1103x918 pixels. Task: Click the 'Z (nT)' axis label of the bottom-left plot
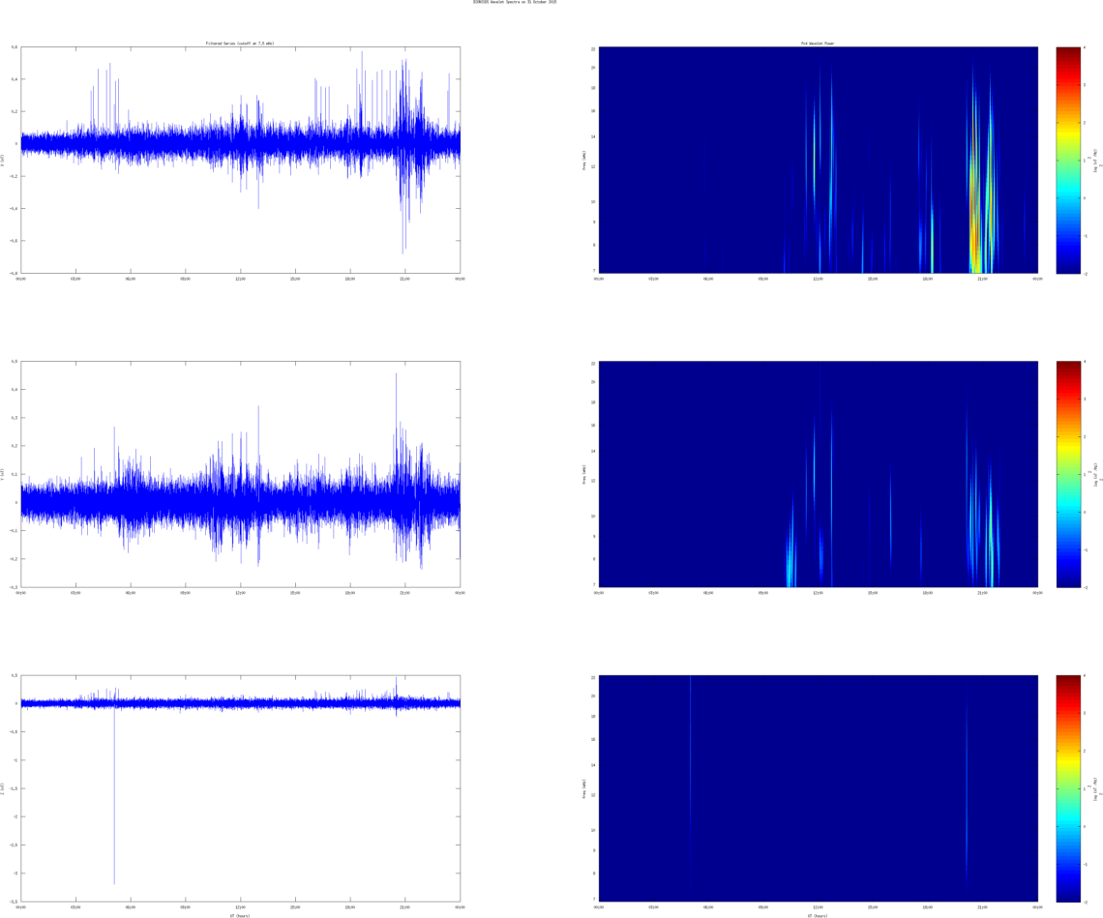pos(3,787)
